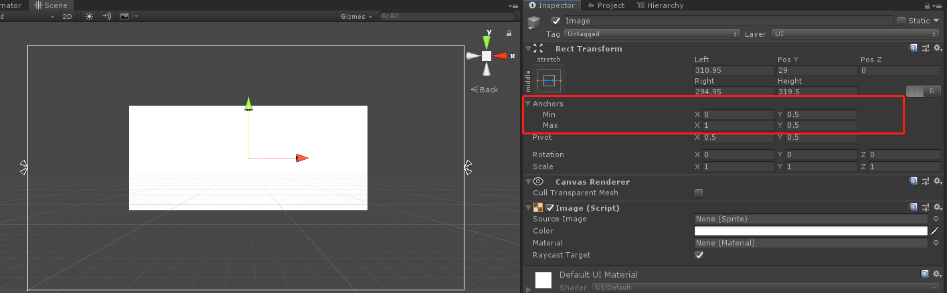This screenshot has width=947, height=293.
Task: Switch to the Inspector tab
Action: [551, 5]
